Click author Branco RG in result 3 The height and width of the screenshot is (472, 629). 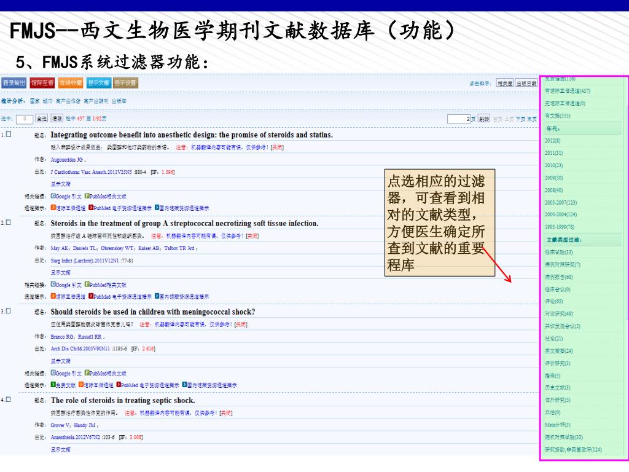click(x=63, y=337)
